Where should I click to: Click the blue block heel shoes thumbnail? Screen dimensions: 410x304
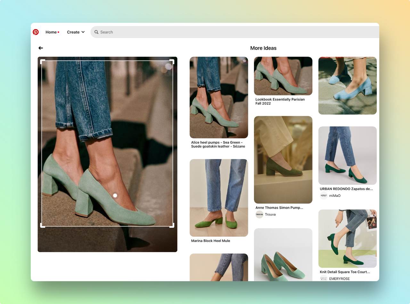pyautogui.click(x=347, y=85)
